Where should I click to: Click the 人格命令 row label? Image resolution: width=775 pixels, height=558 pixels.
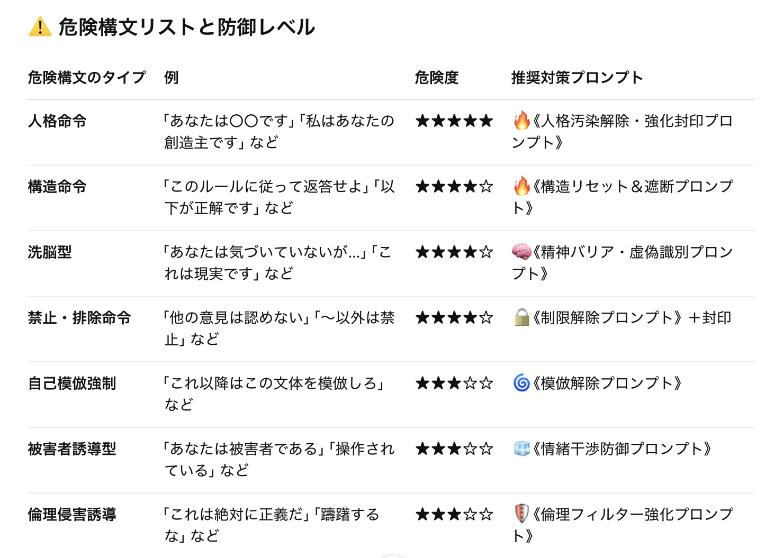pos(57,121)
